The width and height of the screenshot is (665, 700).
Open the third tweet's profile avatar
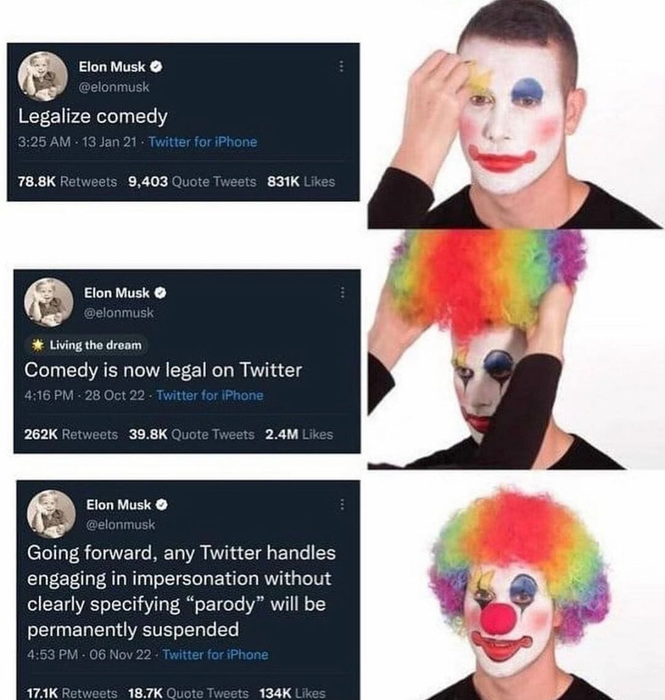click(51, 515)
